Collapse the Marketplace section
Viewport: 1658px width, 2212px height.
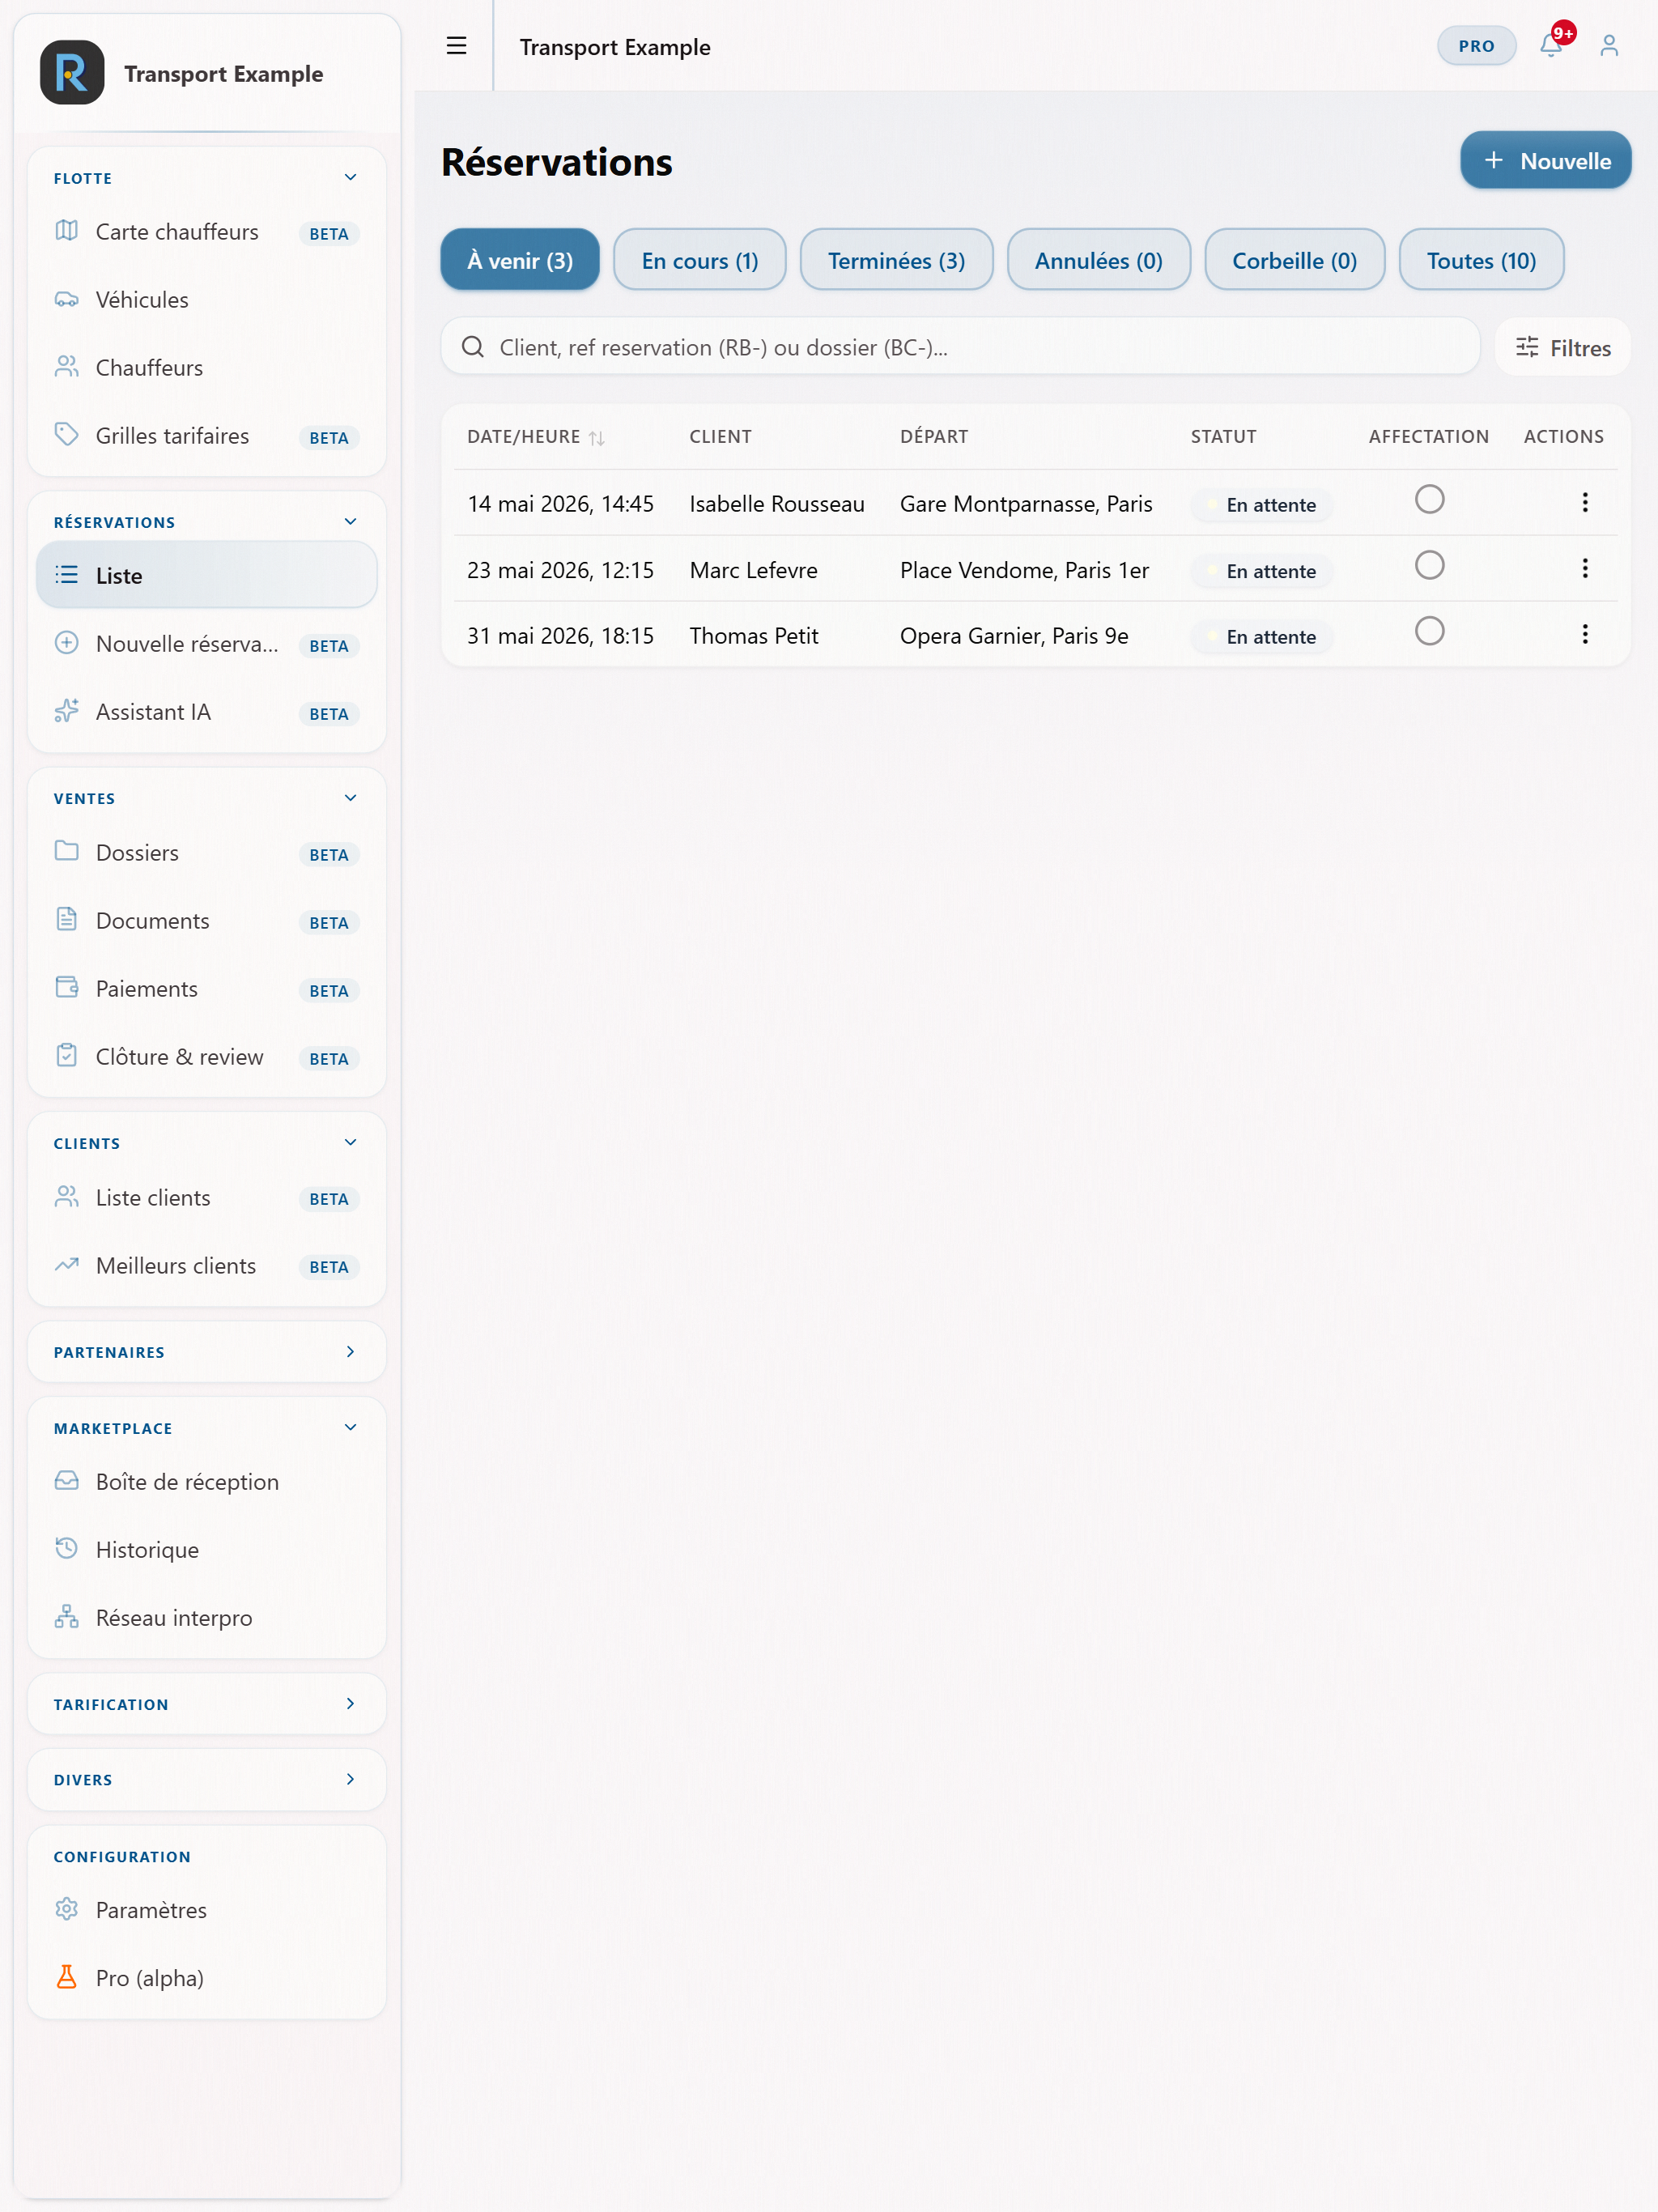(x=350, y=1427)
